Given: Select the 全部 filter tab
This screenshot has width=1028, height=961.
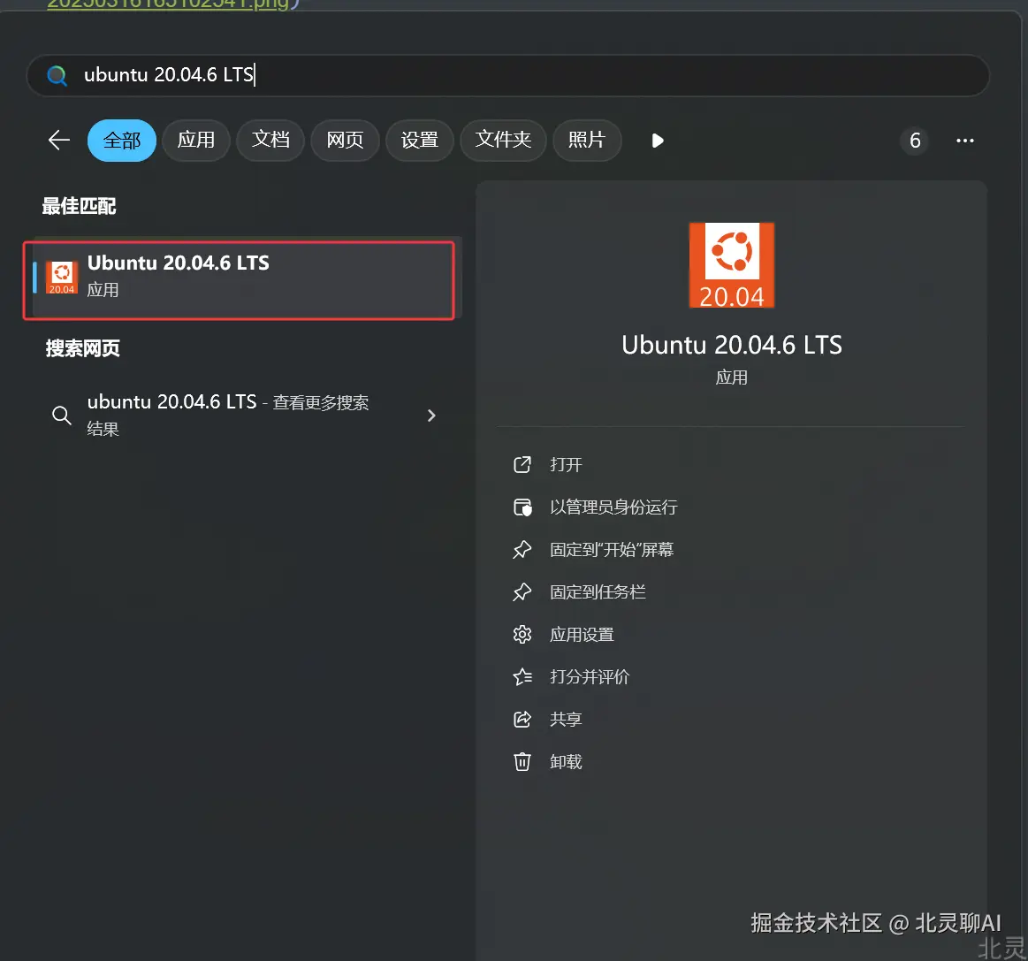Looking at the screenshot, I should tap(122, 141).
